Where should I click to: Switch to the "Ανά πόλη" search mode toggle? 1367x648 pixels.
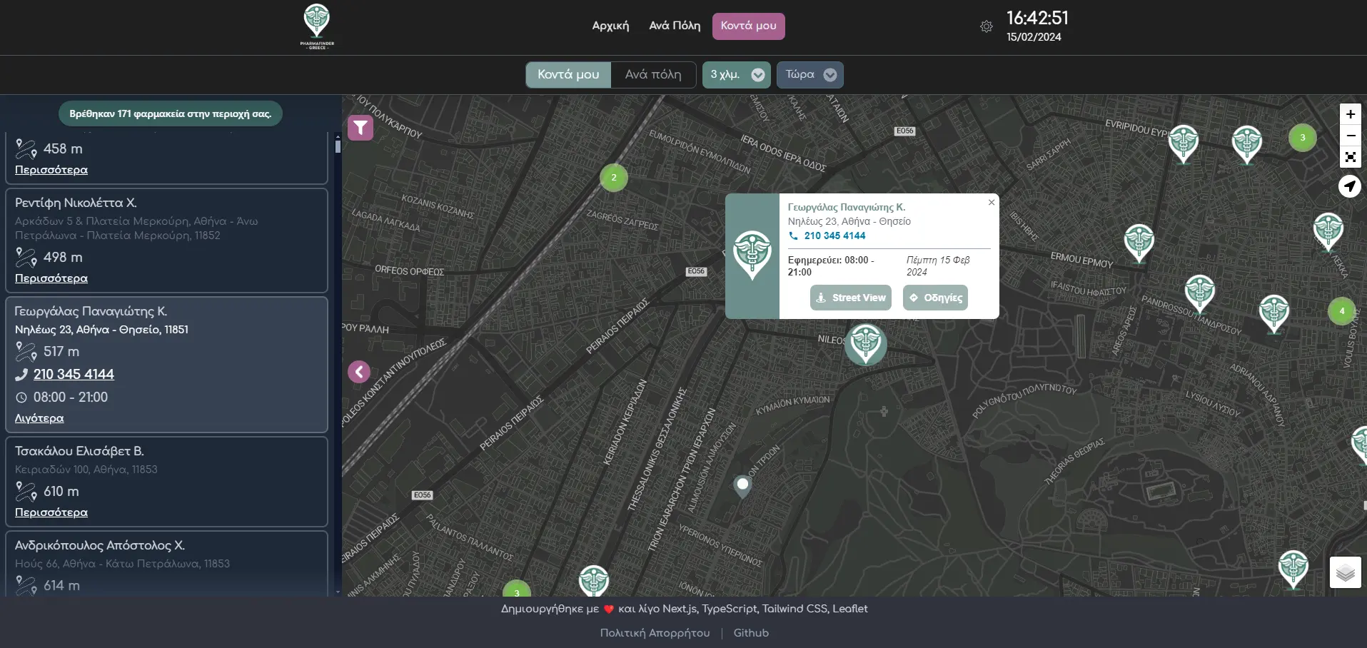click(x=652, y=74)
